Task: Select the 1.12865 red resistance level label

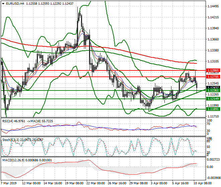Action: coord(213,70)
